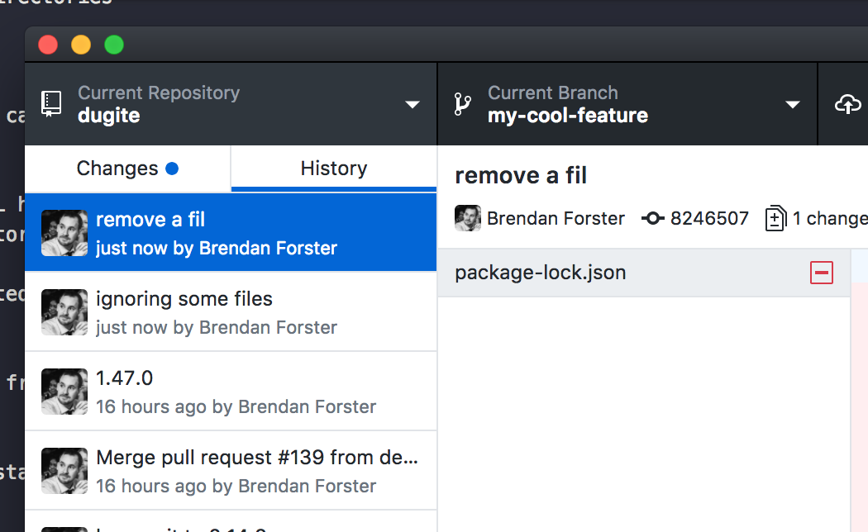This screenshot has width=868, height=532.
Task: Click the cloud upload publish icon
Action: (x=847, y=104)
